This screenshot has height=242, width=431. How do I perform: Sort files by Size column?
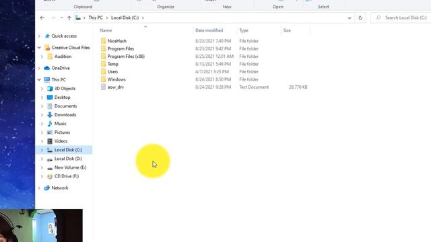click(287, 30)
